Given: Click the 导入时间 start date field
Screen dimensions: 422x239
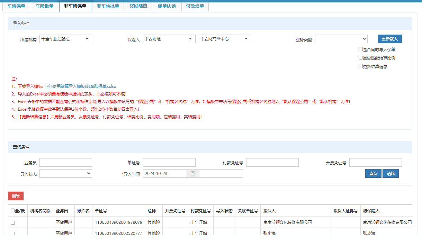Looking at the screenshot, I should [165, 174].
